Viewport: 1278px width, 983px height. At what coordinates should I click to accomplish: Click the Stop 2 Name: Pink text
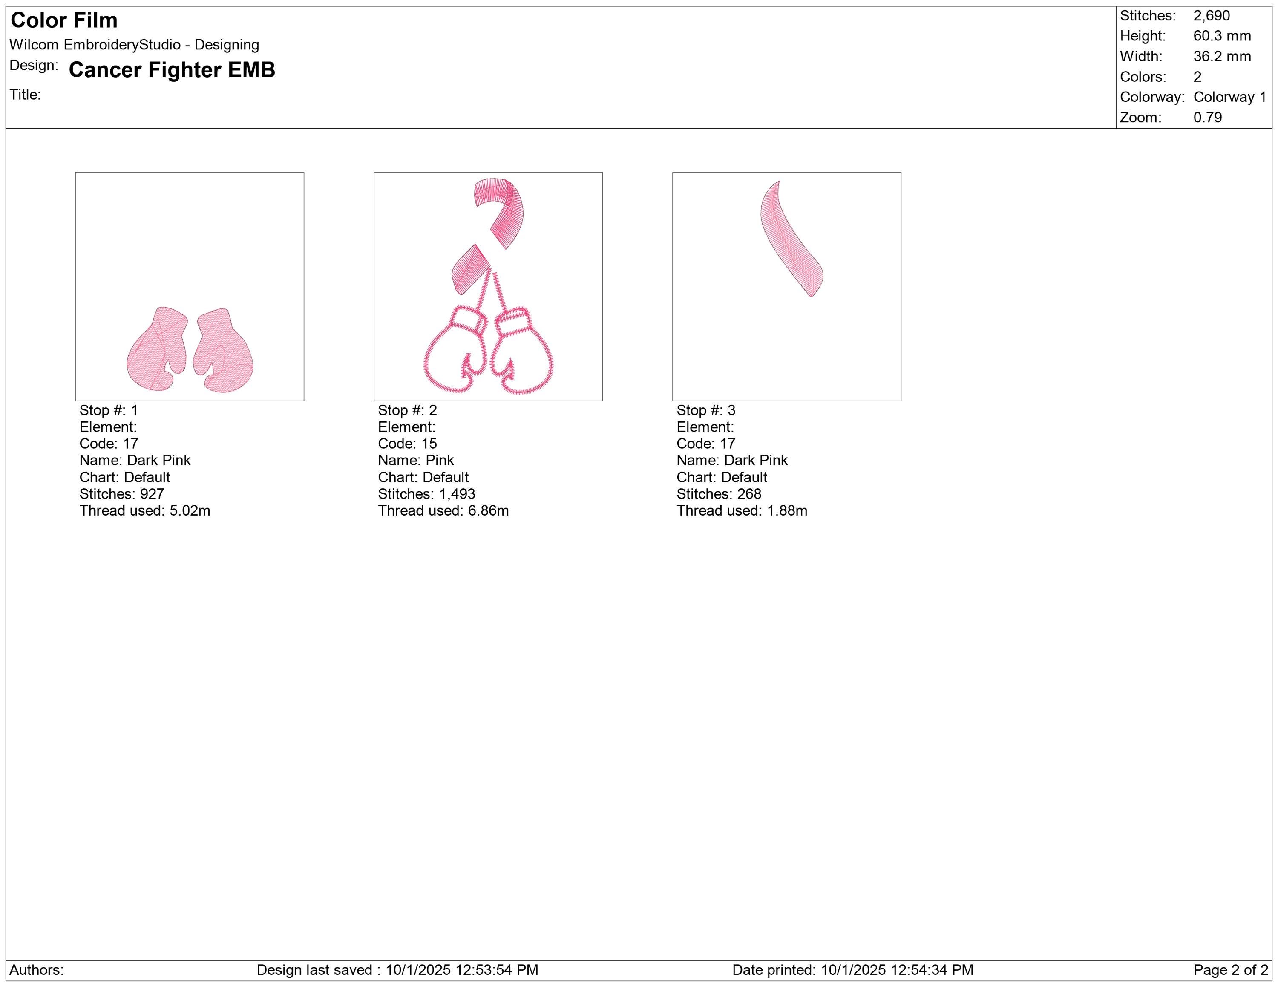pyautogui.click(x=416, y=461)
